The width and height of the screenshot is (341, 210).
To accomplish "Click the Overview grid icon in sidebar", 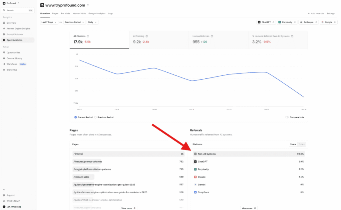I will coord(4,23).
